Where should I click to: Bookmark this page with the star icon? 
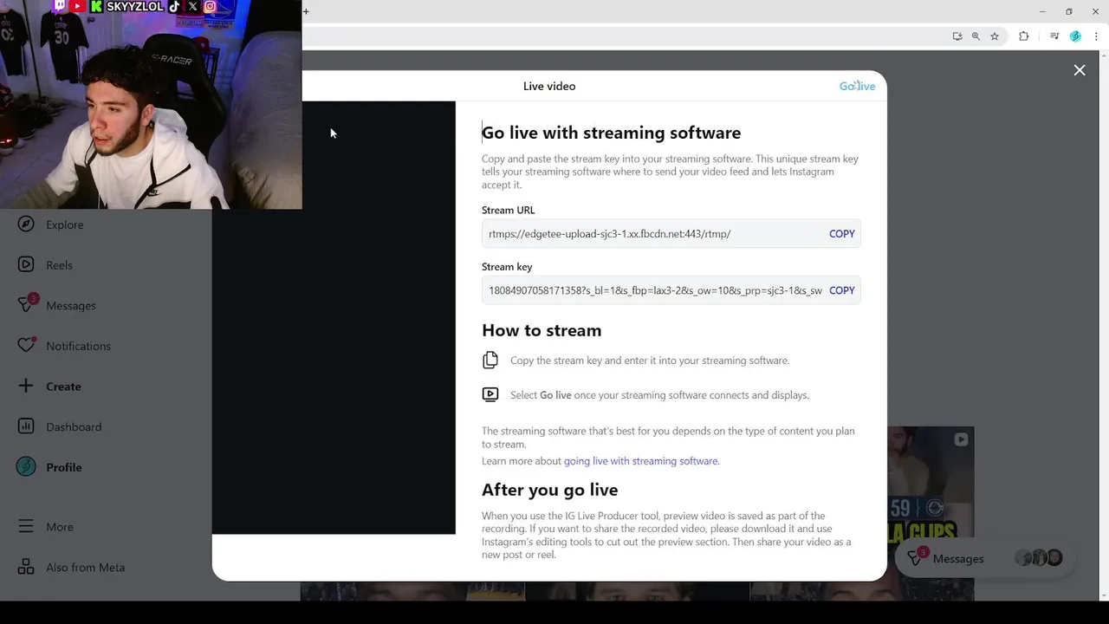(x=995, y=36)
